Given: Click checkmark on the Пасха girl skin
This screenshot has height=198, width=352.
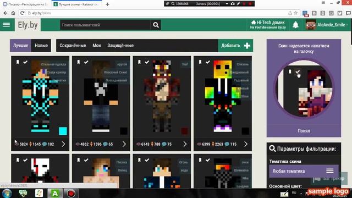Looking at the screenshot, I should point(86,160).
